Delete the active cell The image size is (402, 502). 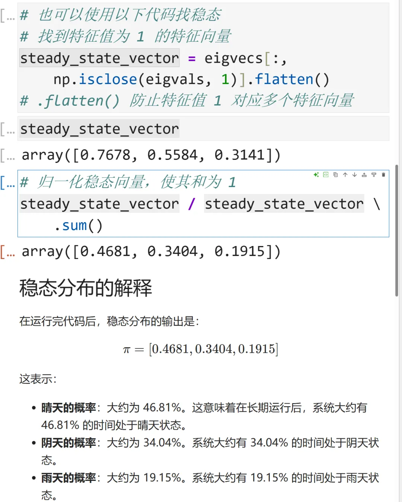tap(383, 174)
